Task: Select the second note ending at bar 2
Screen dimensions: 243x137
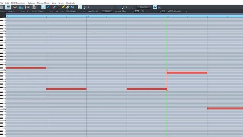Action: click(66, 89)
